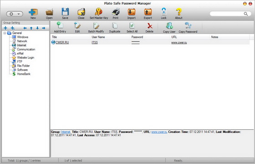Screen dimensions: 255x164
Task: Click the 'Ready.' status text
Action: 178,160
